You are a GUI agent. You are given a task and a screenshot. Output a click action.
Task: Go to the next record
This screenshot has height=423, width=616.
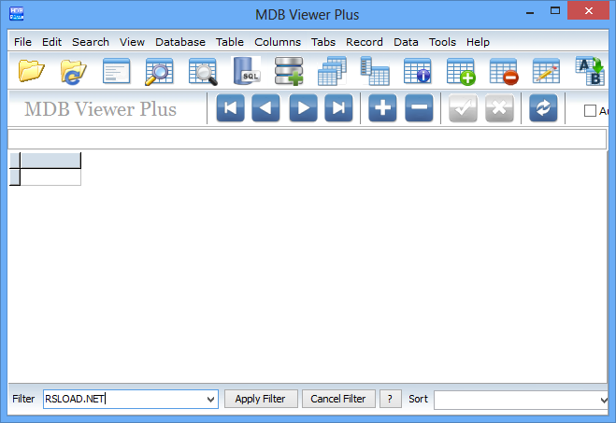(303, 108)
